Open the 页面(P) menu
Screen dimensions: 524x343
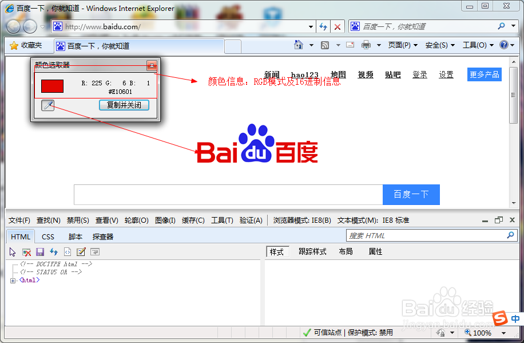pos(403,45)
